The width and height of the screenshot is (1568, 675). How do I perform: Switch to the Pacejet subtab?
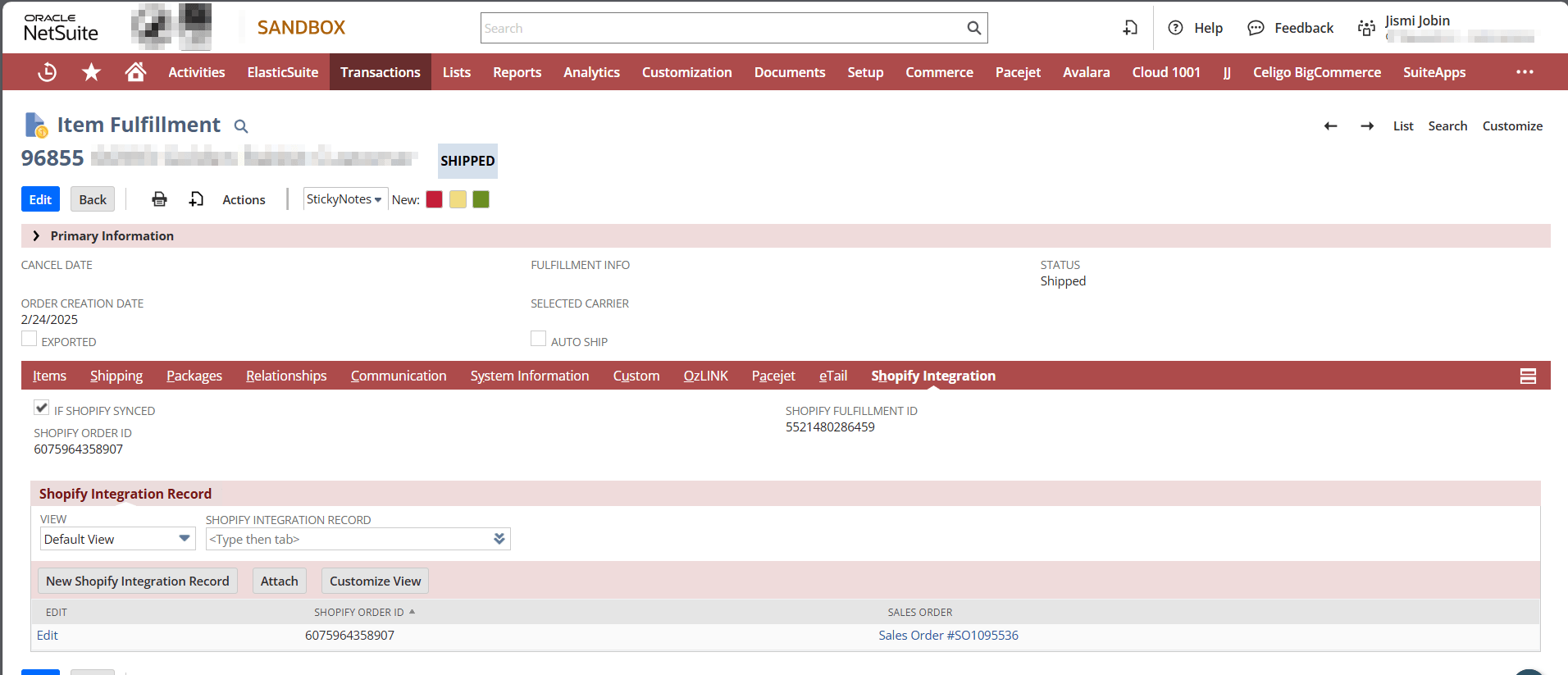coord(773,376)
